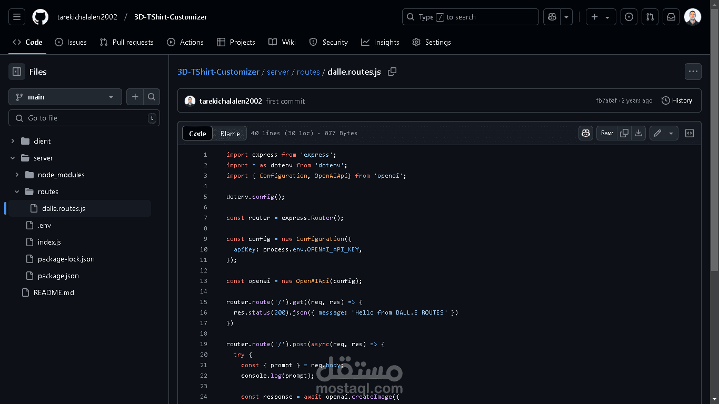719x404 pixels.
Task: Expand the node_modules folder chevron
Action: (17, 175)
